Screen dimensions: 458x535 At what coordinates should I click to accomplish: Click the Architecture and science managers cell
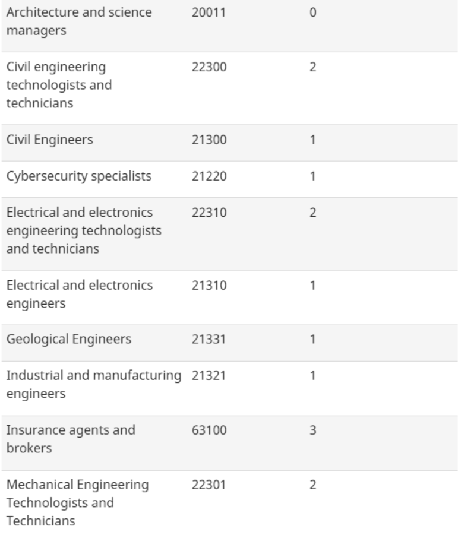(x=80, y=21)
